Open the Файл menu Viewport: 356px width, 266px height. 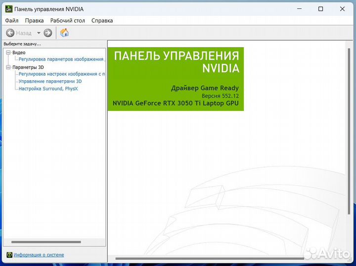12,21
